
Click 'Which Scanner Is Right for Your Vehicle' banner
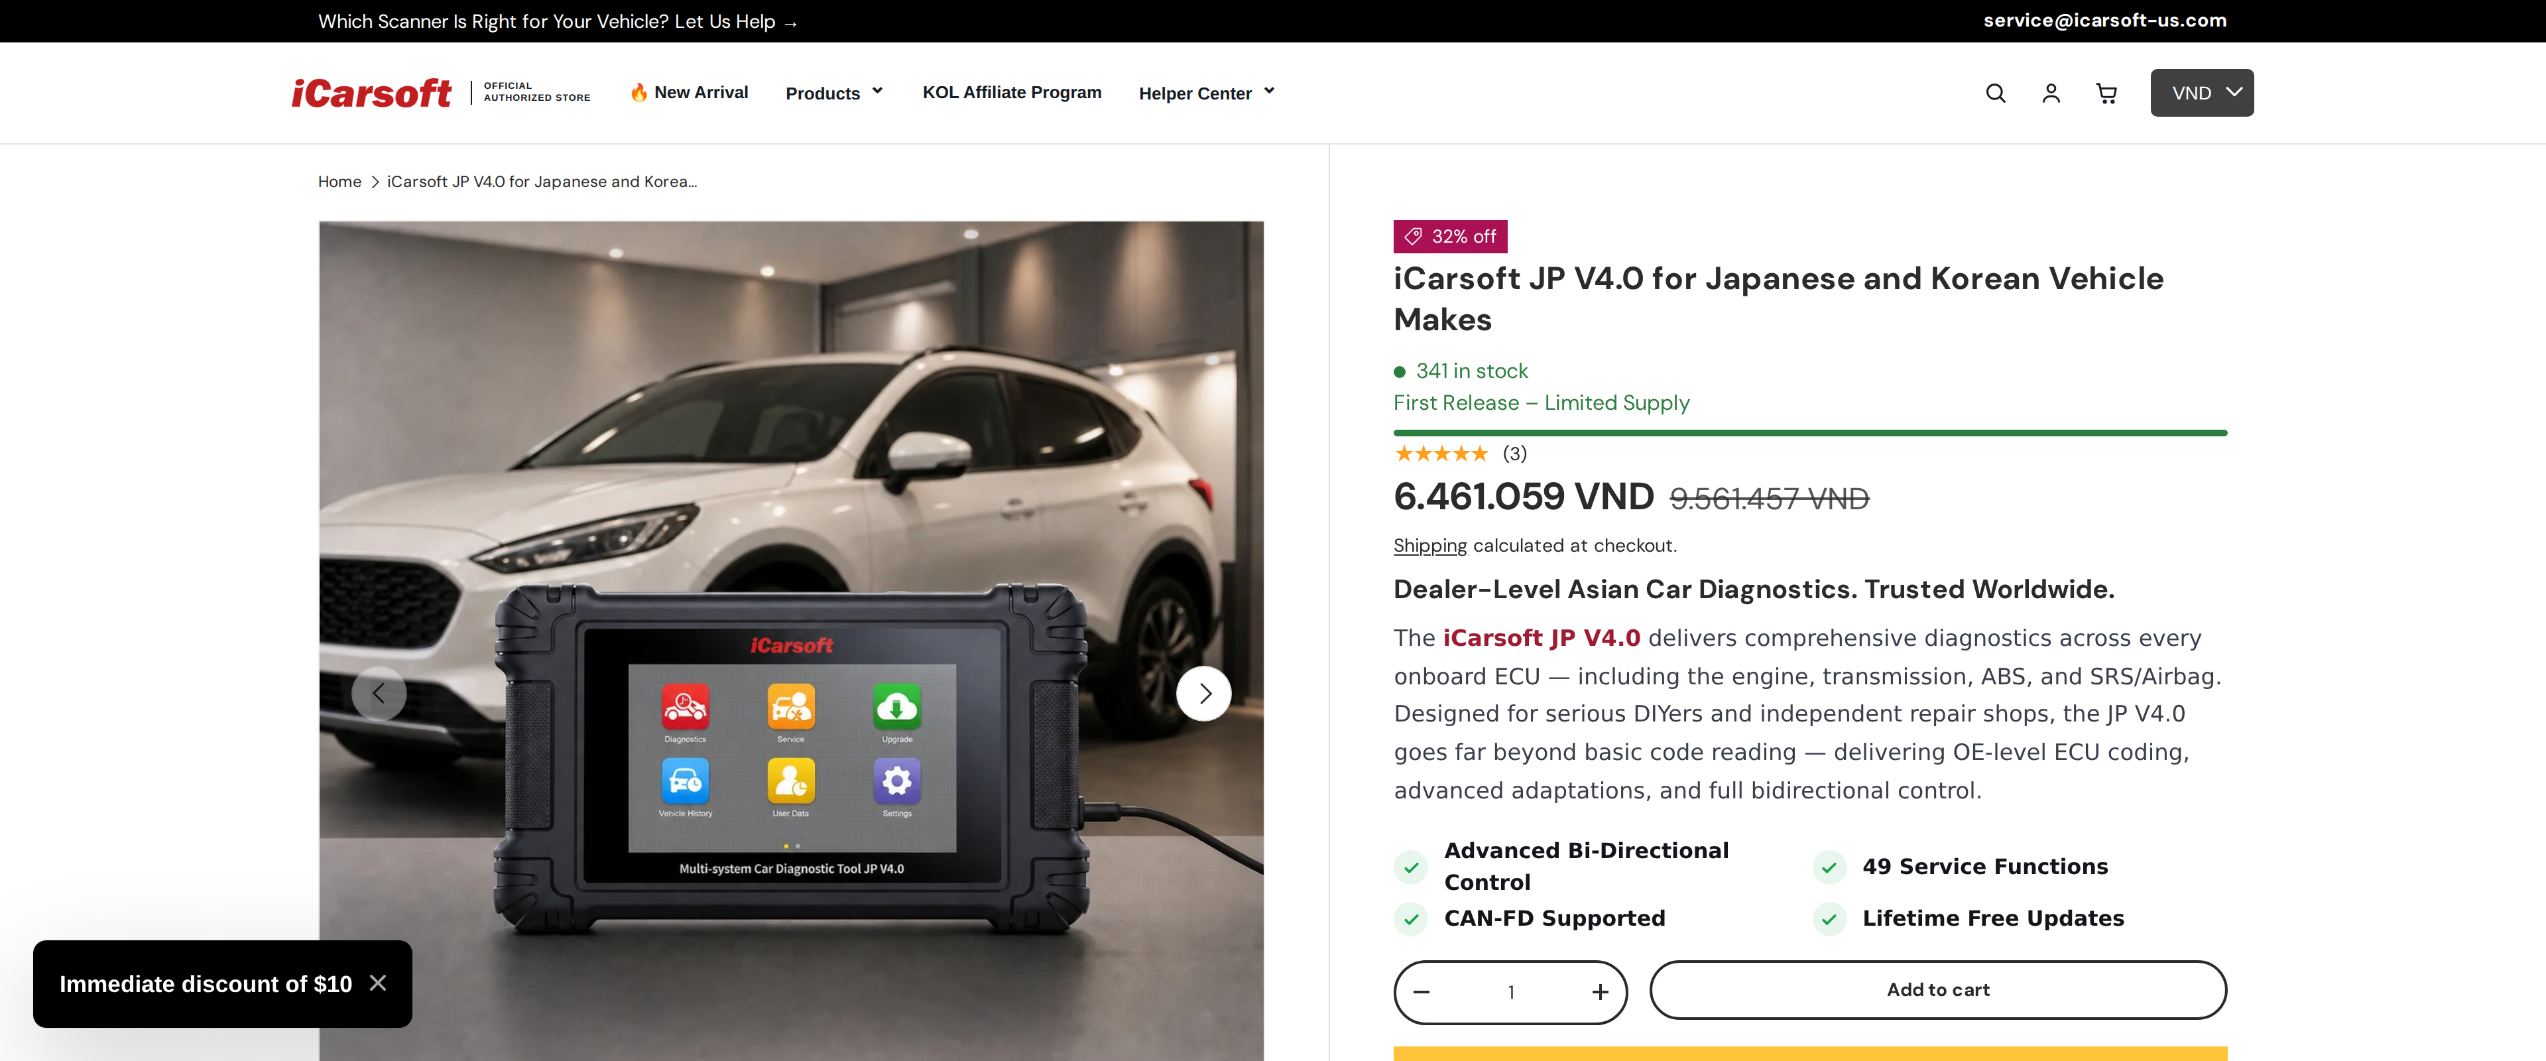558,22
